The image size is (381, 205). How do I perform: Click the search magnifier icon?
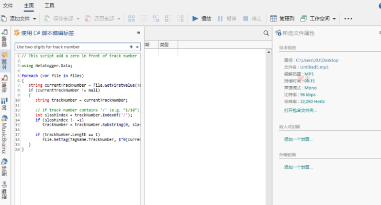tap(266, 33)
